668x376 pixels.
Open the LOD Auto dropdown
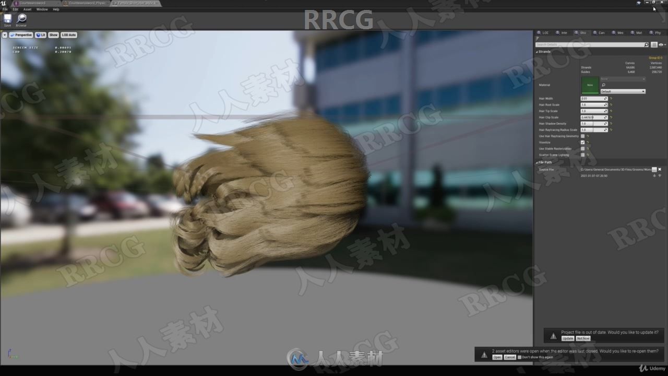click(69, 35)
